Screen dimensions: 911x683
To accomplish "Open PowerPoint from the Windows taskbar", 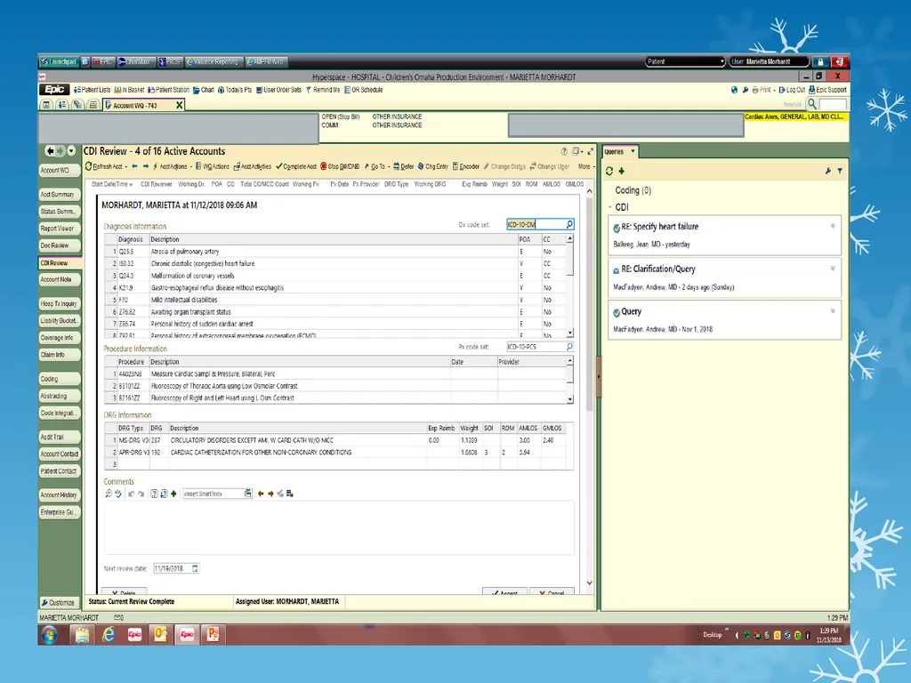I will pyautogui.click(x=214, y=635).
